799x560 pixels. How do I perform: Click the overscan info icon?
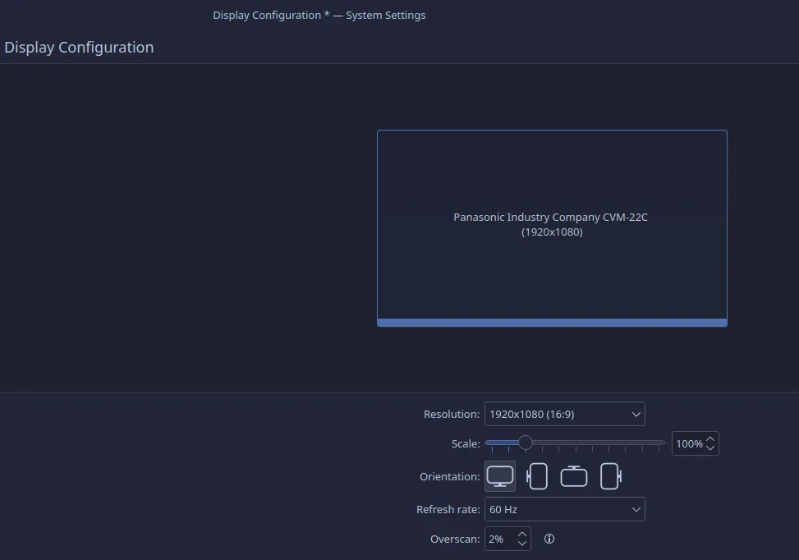[x=549, y=539]
